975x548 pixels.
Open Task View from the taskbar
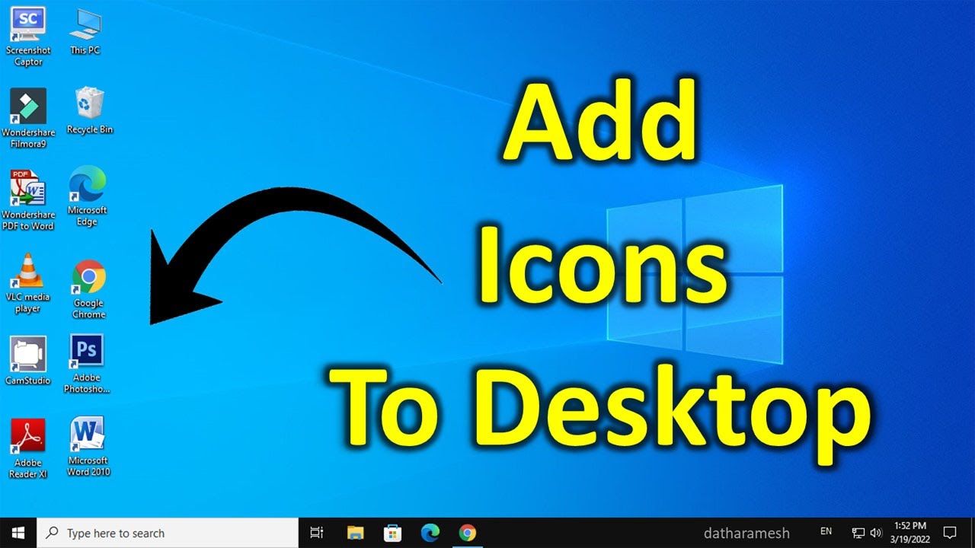tap(318, 533)
